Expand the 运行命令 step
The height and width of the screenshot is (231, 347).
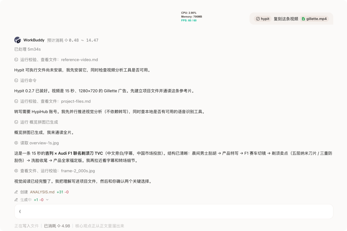[x=28, y=81]
